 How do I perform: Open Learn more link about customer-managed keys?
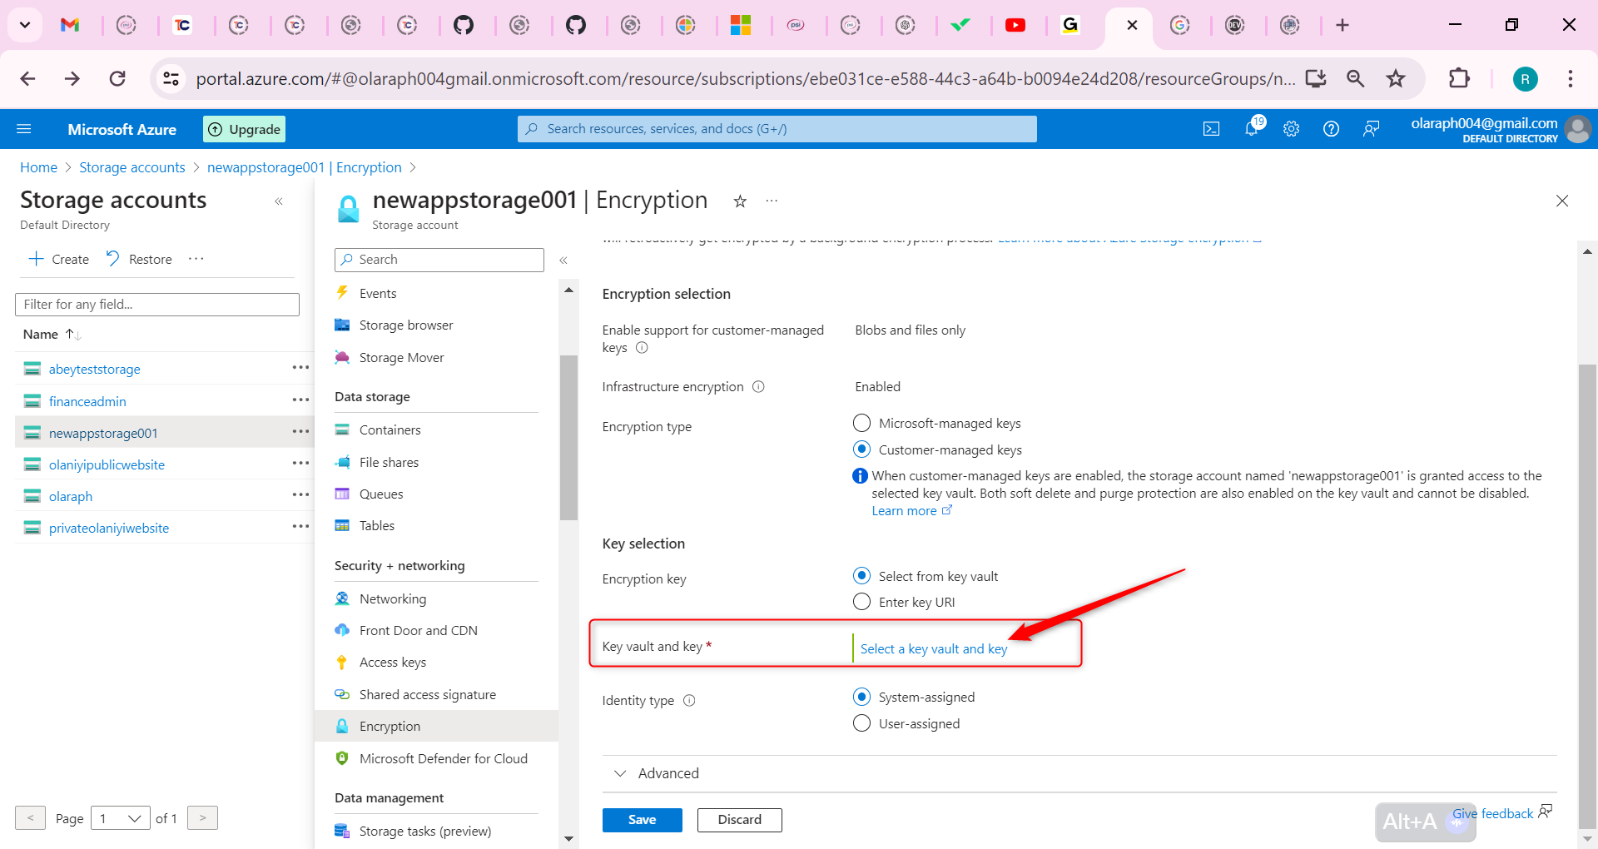911,511
